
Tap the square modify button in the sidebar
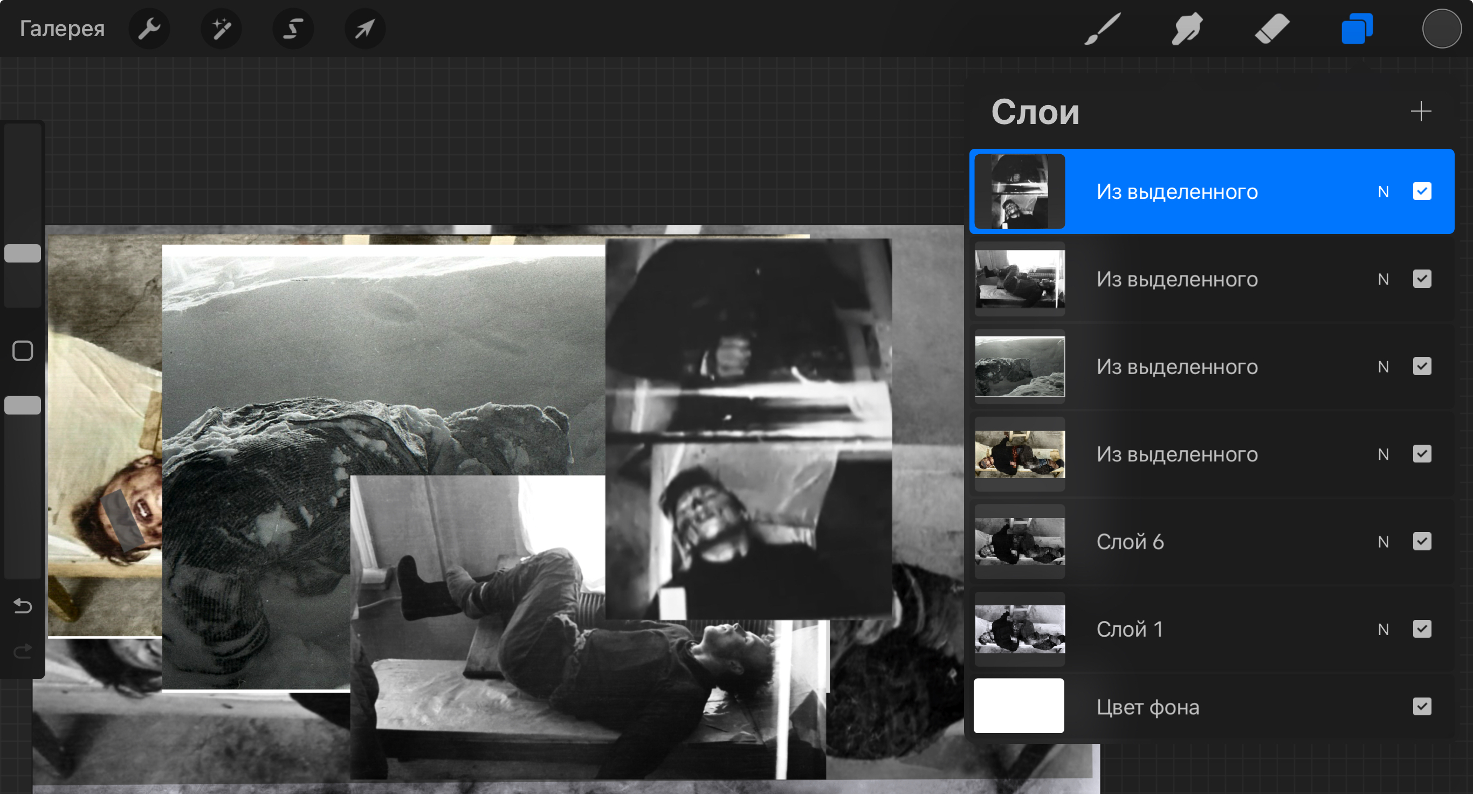pyautogui.click(x=22, y=350)
